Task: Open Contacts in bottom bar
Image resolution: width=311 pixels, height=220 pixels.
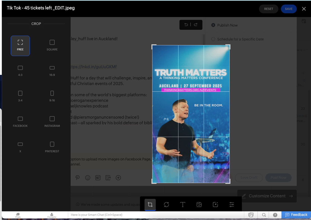Action: 52,215
